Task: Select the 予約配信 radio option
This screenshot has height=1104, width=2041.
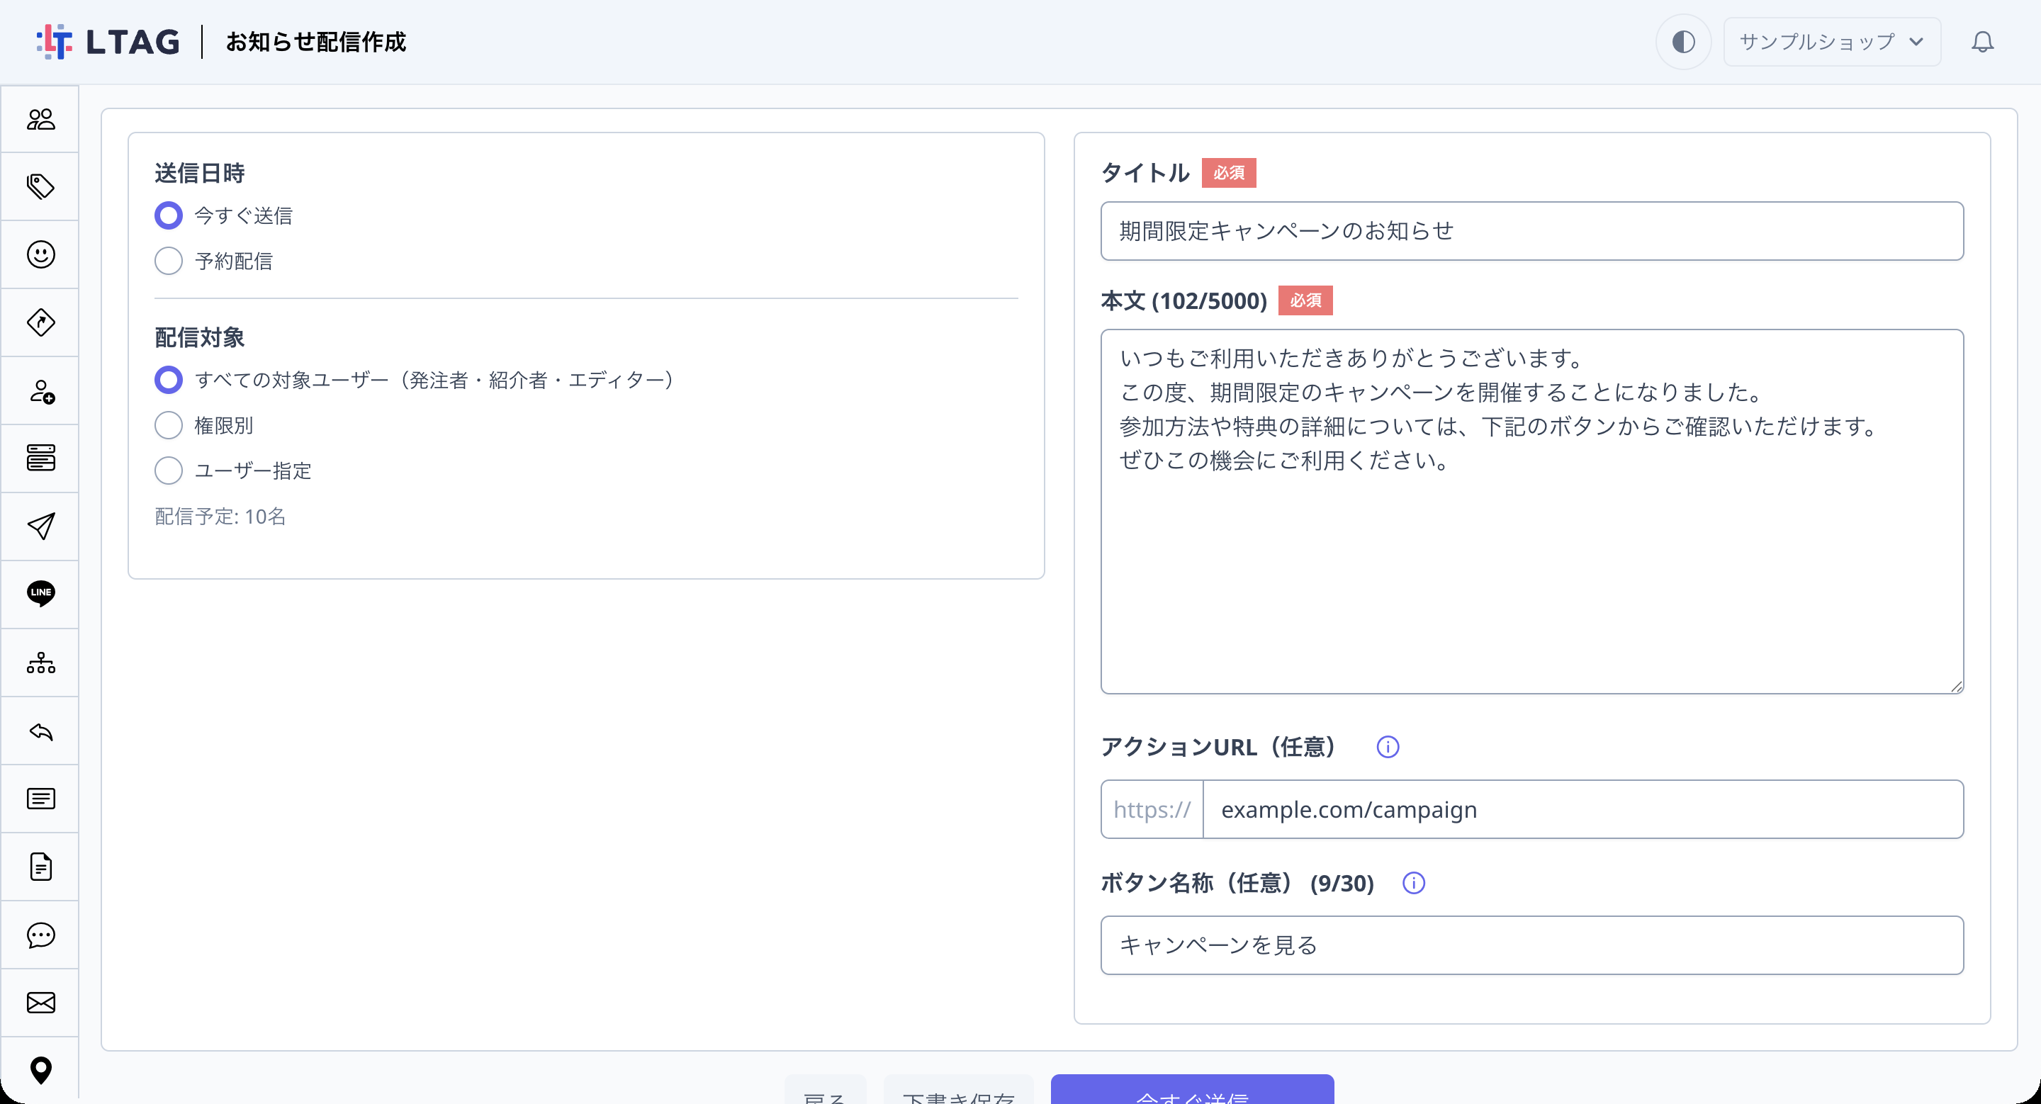Action: [x=168, y=261]
